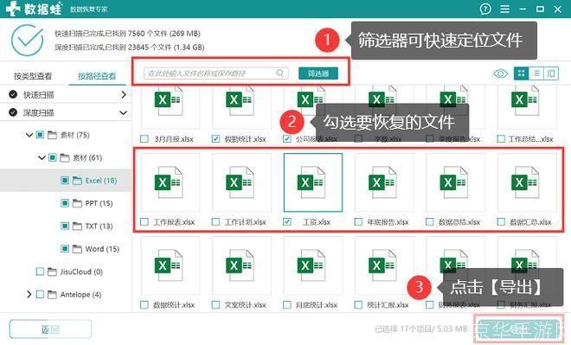Click the 数据统计.xlsx Excel file icon
Viewport: 571px width, 345px height.
(x=170, y=265)
